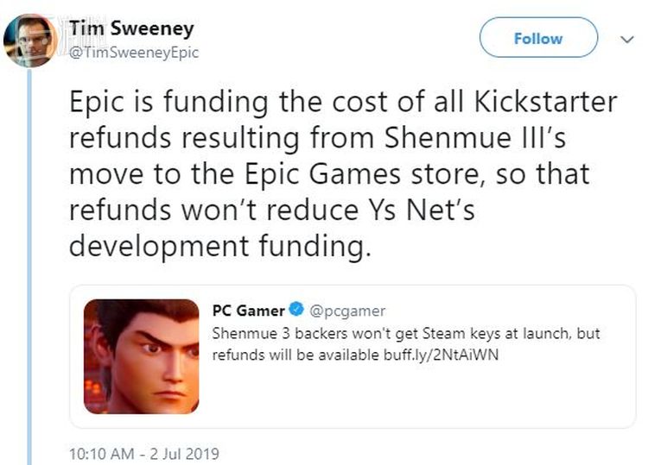Click the blue verified badge beside PC Gamer
The image size is (648, 465).
(296, 311)
